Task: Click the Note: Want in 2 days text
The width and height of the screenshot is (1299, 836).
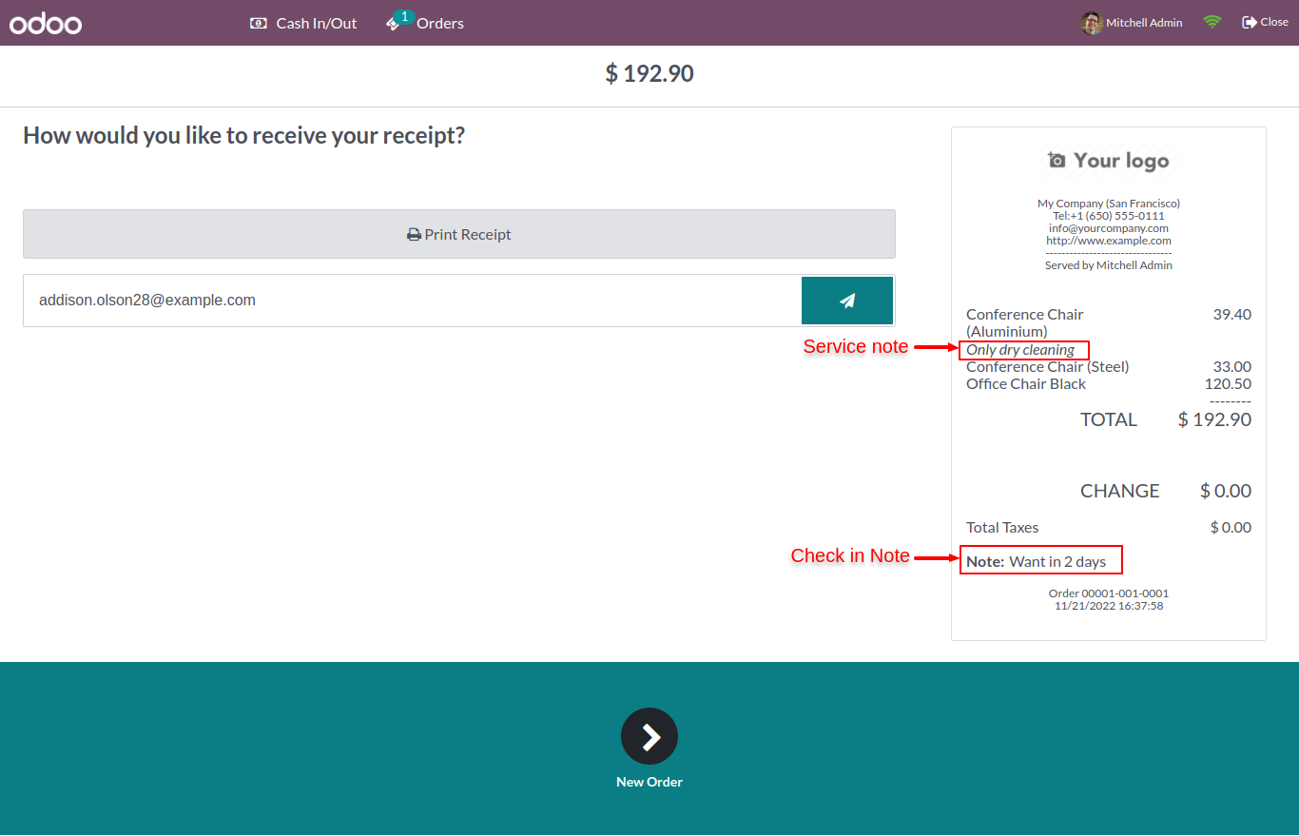Action: tap(1037, 561)
